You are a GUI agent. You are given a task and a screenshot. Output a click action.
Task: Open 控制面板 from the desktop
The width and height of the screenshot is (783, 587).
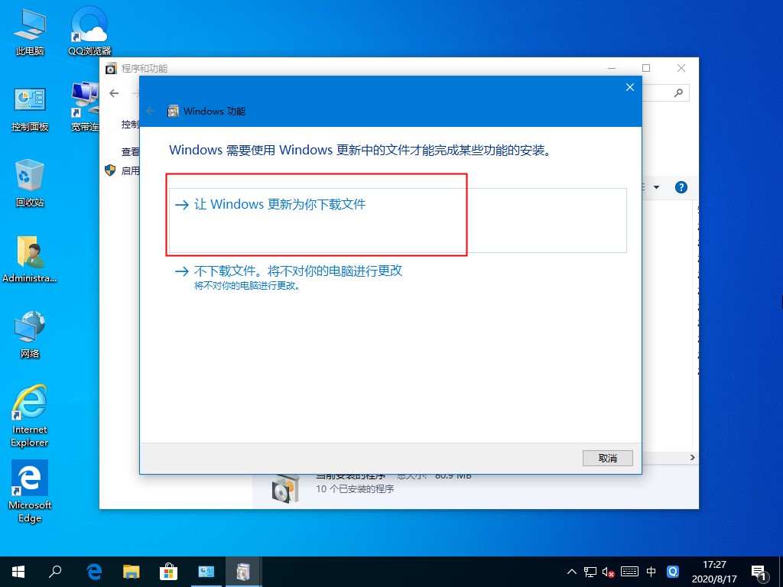coord(29,103)
